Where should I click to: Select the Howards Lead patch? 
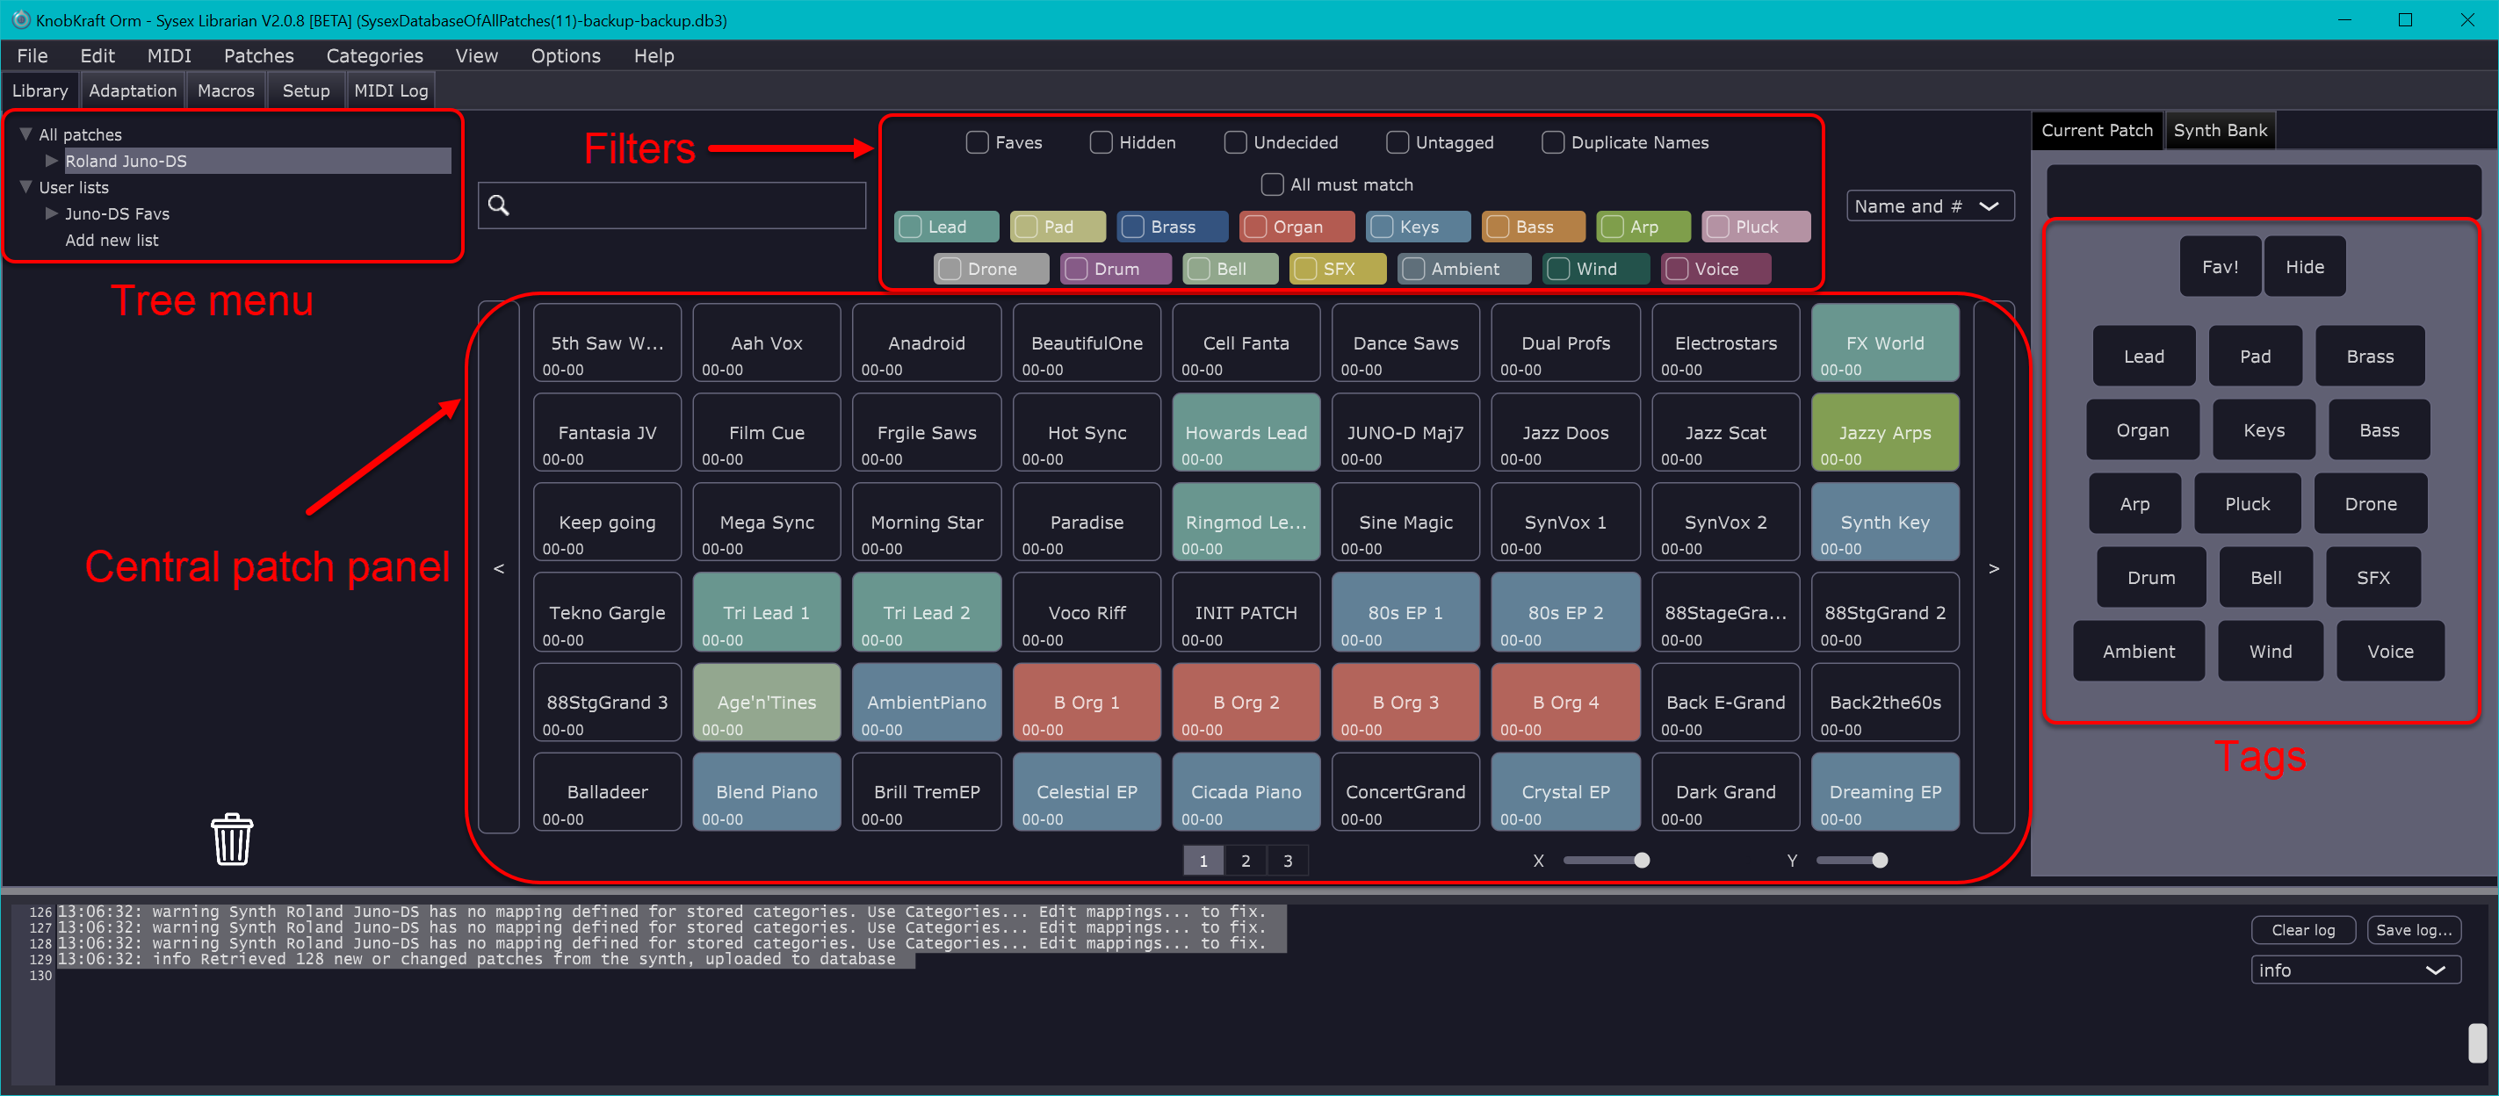1245,433
